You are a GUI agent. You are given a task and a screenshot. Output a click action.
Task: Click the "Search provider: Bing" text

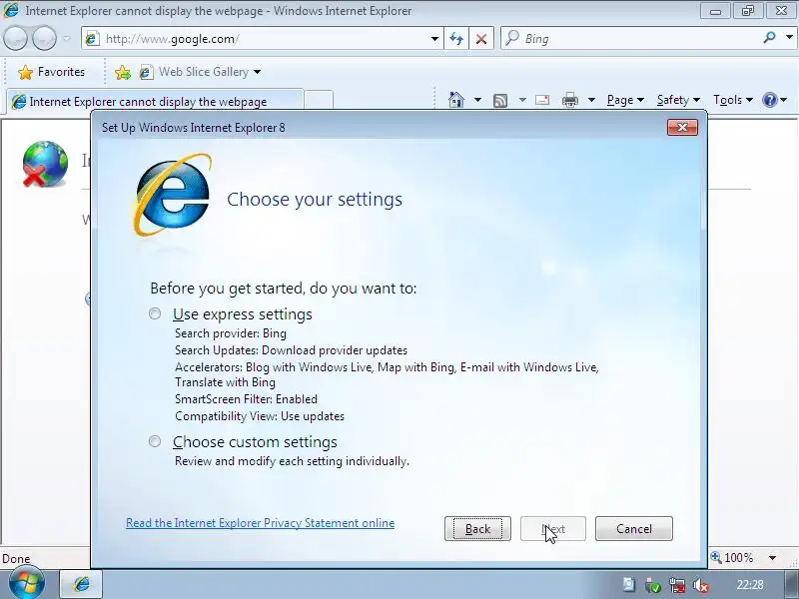click(x=231, y=333)
